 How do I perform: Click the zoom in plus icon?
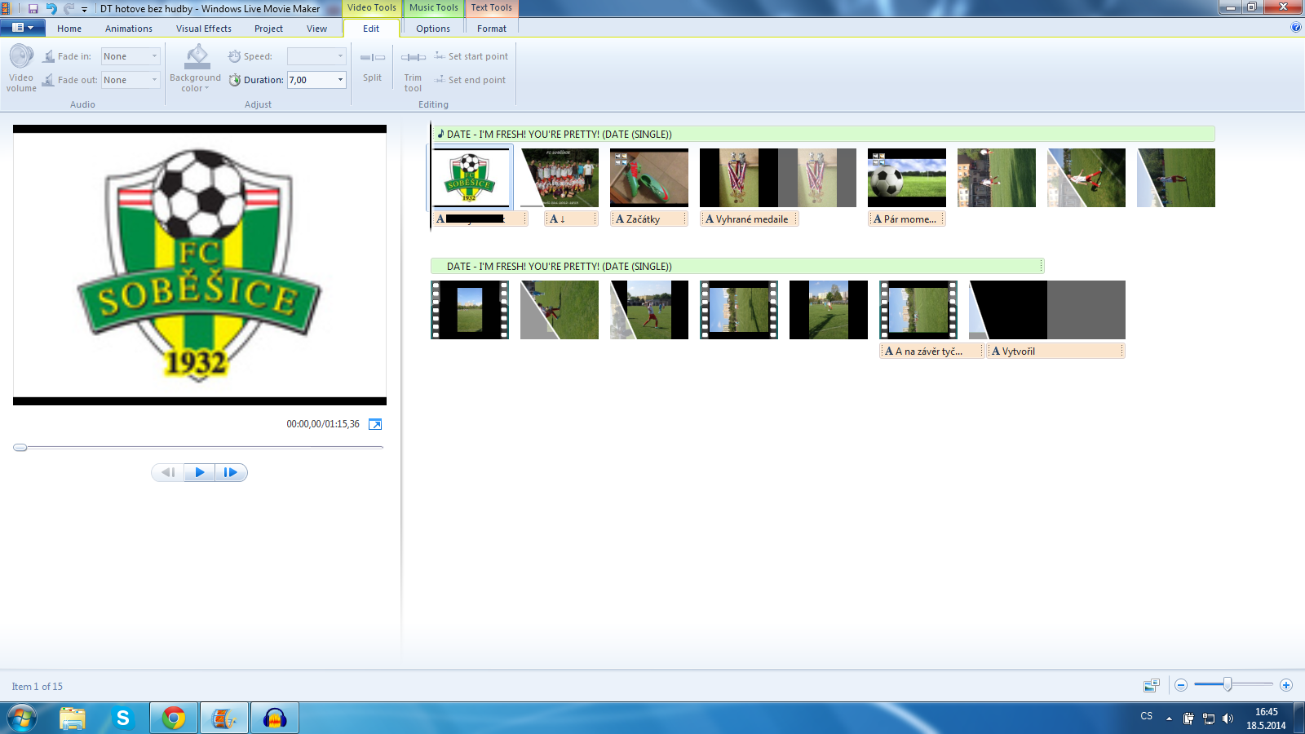pyautogui.click(x=1286, y=685)
